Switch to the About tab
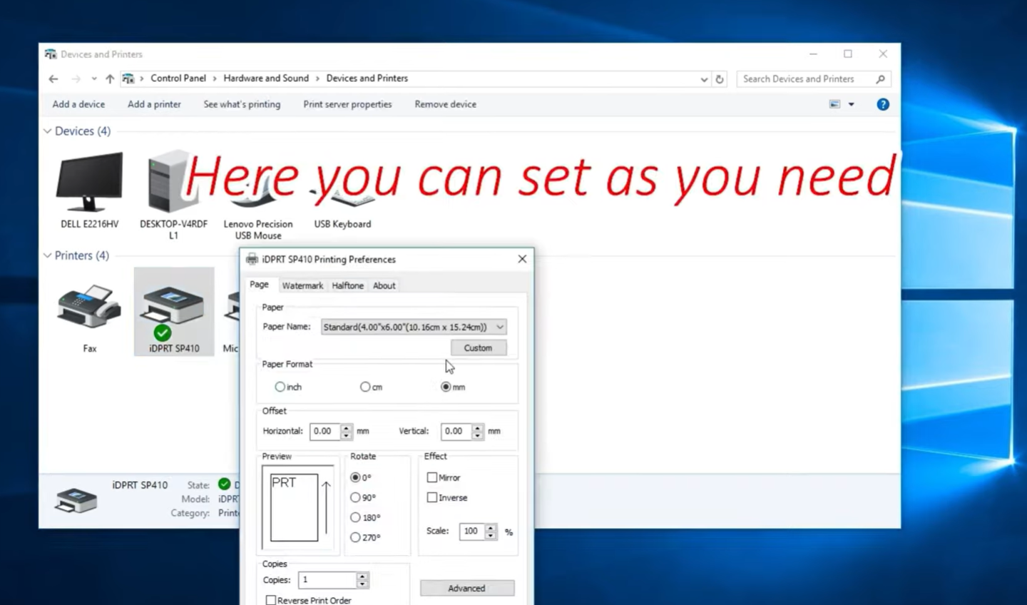1027x605 pixels. click(x=384, y=285)
